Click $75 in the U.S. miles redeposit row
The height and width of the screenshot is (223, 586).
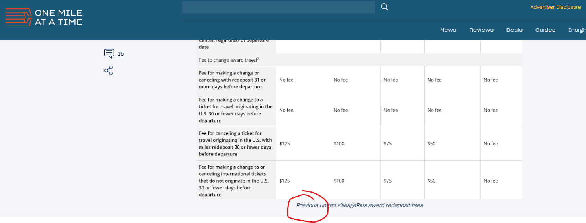coord(387,144)
